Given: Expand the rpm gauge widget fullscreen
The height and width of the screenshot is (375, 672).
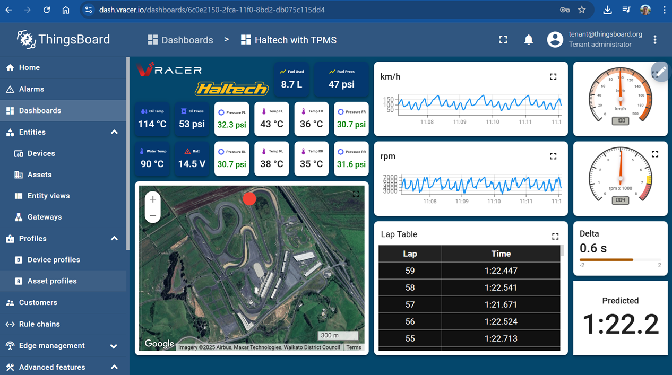Looking at the screenshot, I should pos(655,154).
